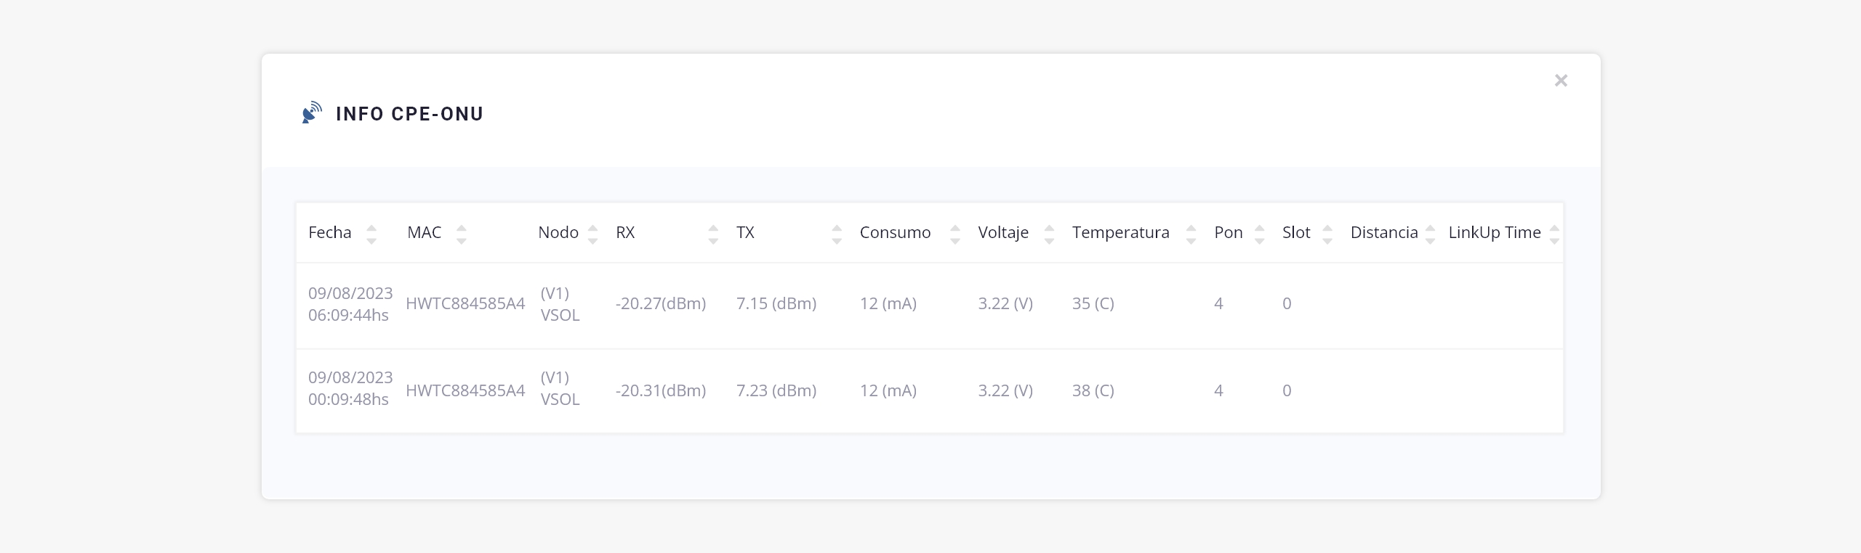Click TX value 7.23 (dBm)
1861x553 pixels.
tap(776, 390)
